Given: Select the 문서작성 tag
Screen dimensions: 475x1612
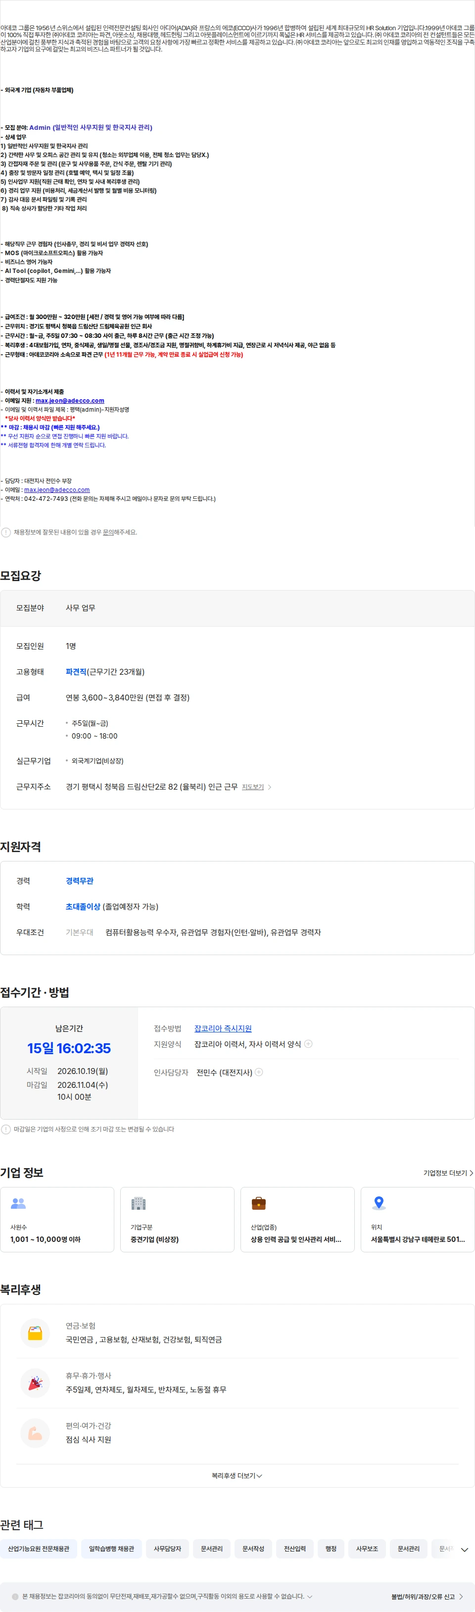Looking at the screenshot, I should 253,1549.
